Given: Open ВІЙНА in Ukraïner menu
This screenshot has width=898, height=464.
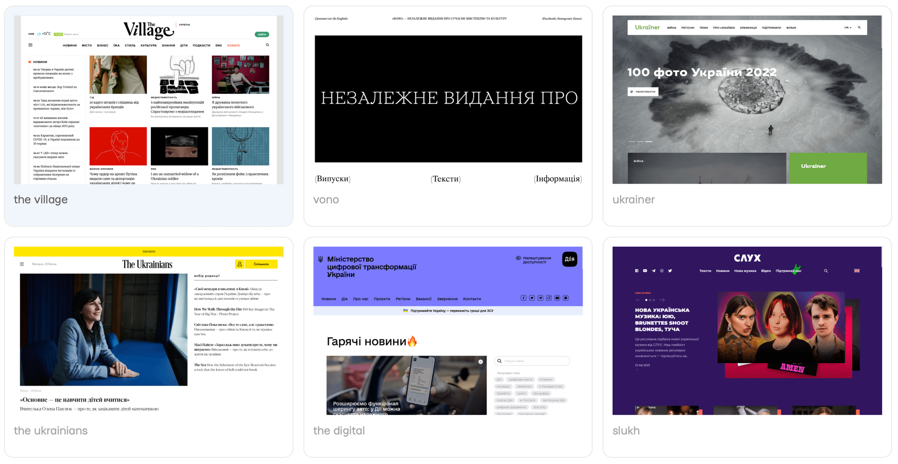Looking at the screenshot, I should coord(672,28).
